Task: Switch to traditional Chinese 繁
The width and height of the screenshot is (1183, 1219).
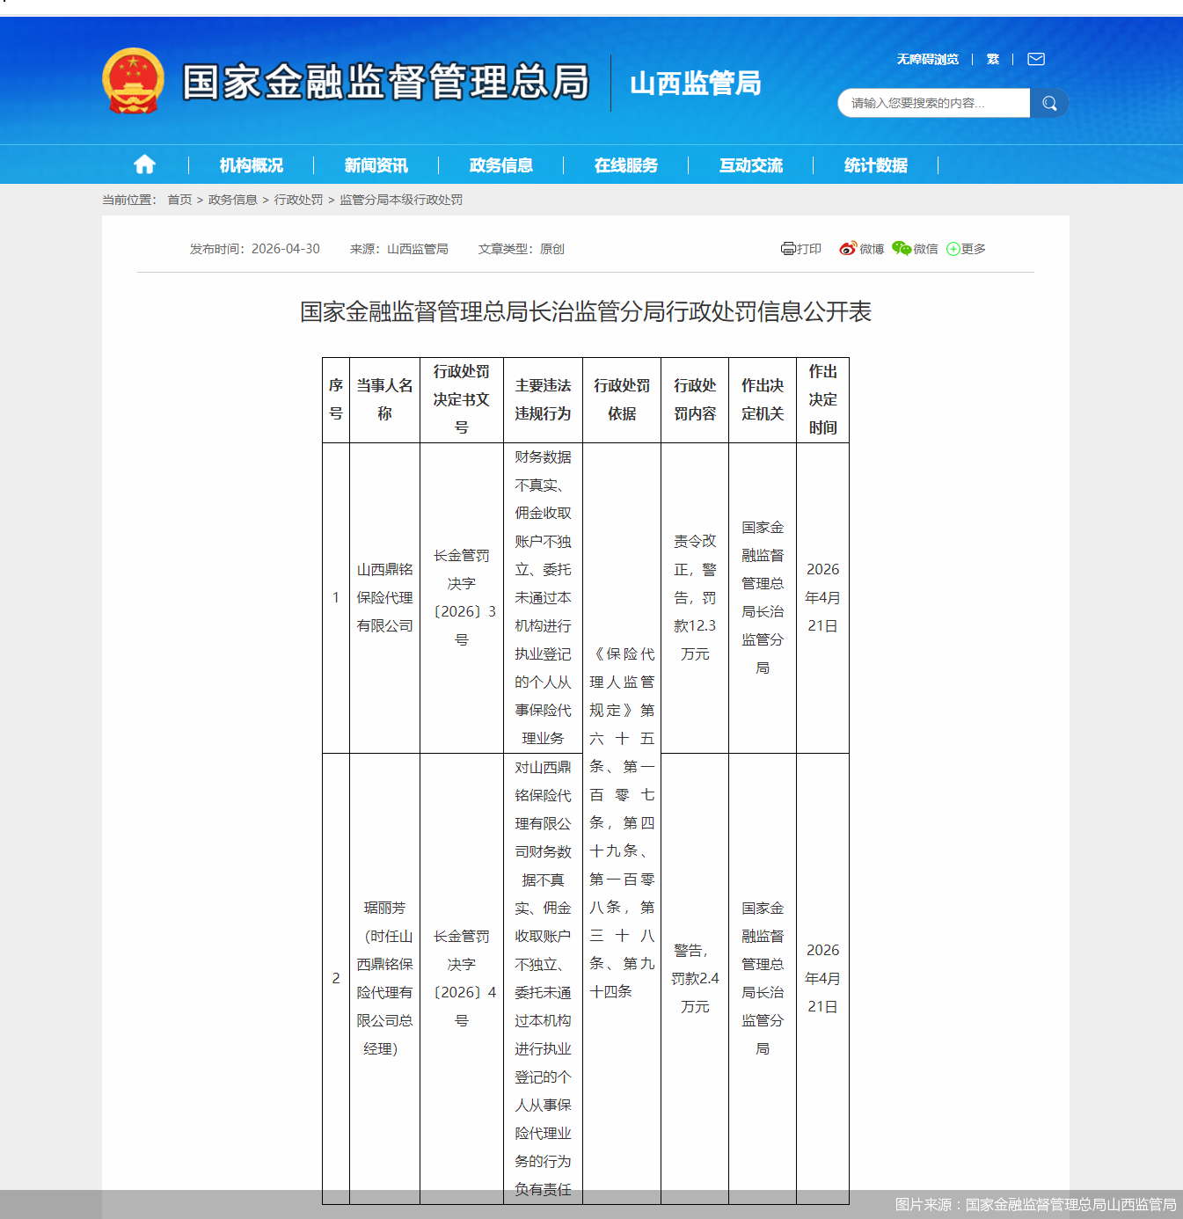Action: click(x=993, y=59)
